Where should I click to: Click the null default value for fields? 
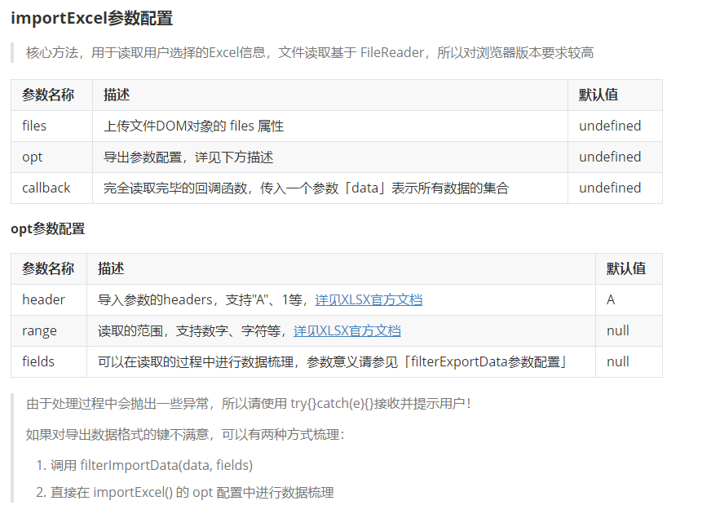click(x=617, y=361)
